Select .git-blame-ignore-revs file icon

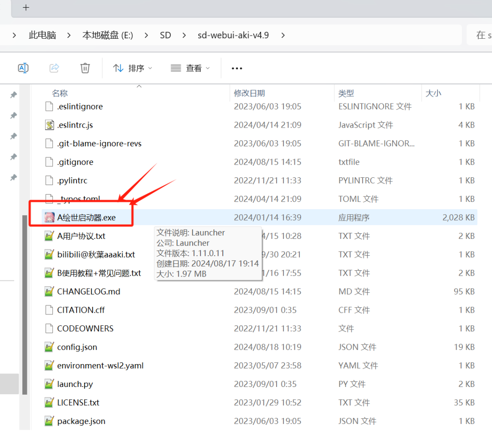[49, 144]
